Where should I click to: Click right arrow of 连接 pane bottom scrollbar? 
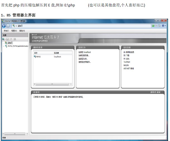pyautogui.click(x=27, y=134)
